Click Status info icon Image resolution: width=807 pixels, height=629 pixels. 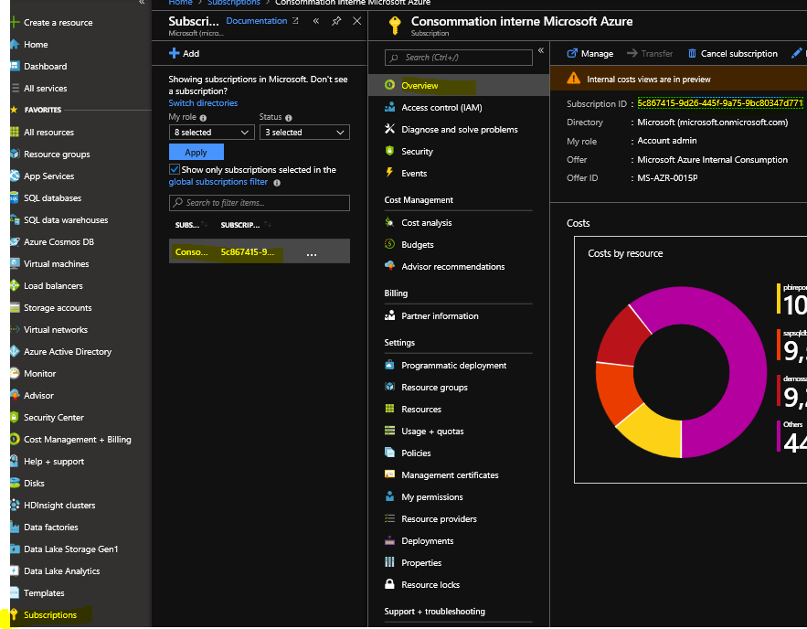[288, 118]
